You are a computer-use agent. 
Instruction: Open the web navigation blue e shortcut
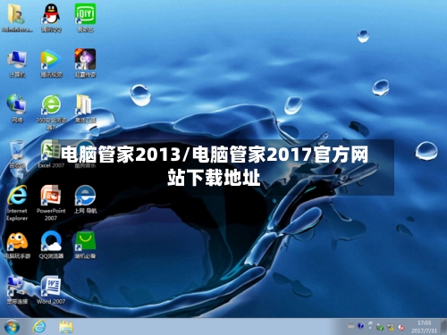pos(85,199)
